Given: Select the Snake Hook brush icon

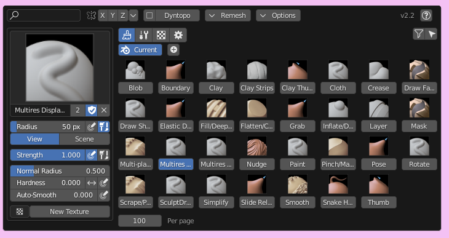Looking at the screenshot, I should coord(338,184).
